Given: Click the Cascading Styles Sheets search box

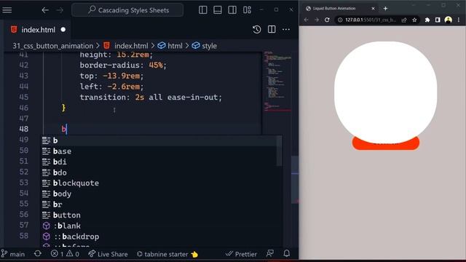Looking at the screenshot, I should (x=127, y=10).
